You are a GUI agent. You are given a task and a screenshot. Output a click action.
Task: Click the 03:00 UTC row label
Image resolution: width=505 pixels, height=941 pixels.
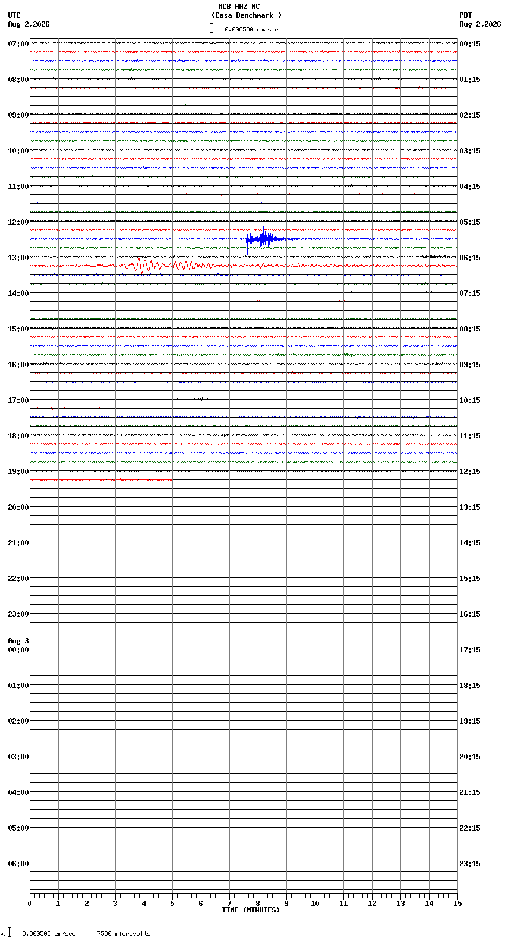(x=18, y=757)
